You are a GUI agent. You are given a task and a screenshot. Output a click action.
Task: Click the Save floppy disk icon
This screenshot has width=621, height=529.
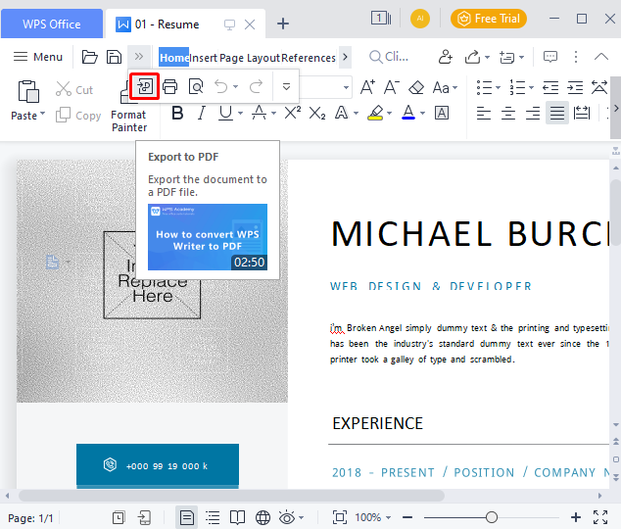click(x=114, y=57)
